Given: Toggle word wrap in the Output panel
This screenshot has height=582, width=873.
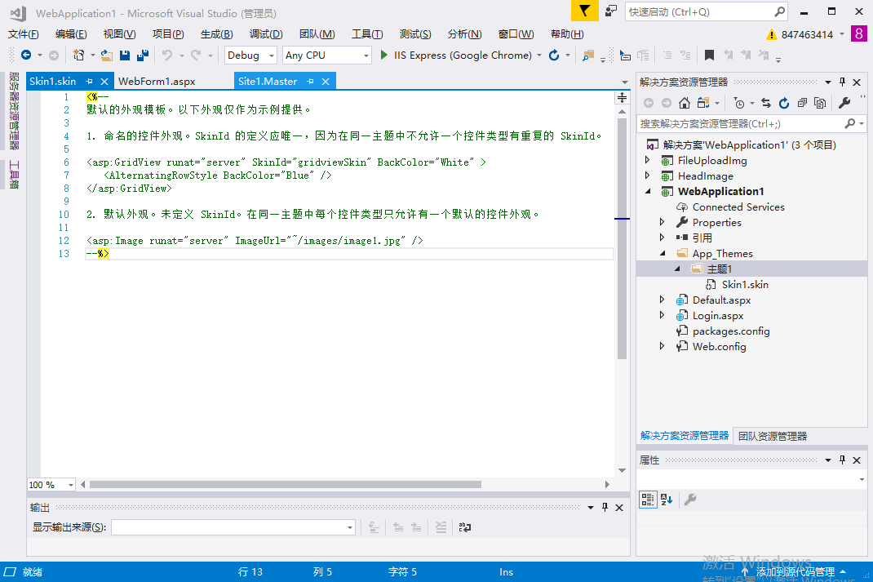Looking at the screenshot, I should [x=464, y=527].
